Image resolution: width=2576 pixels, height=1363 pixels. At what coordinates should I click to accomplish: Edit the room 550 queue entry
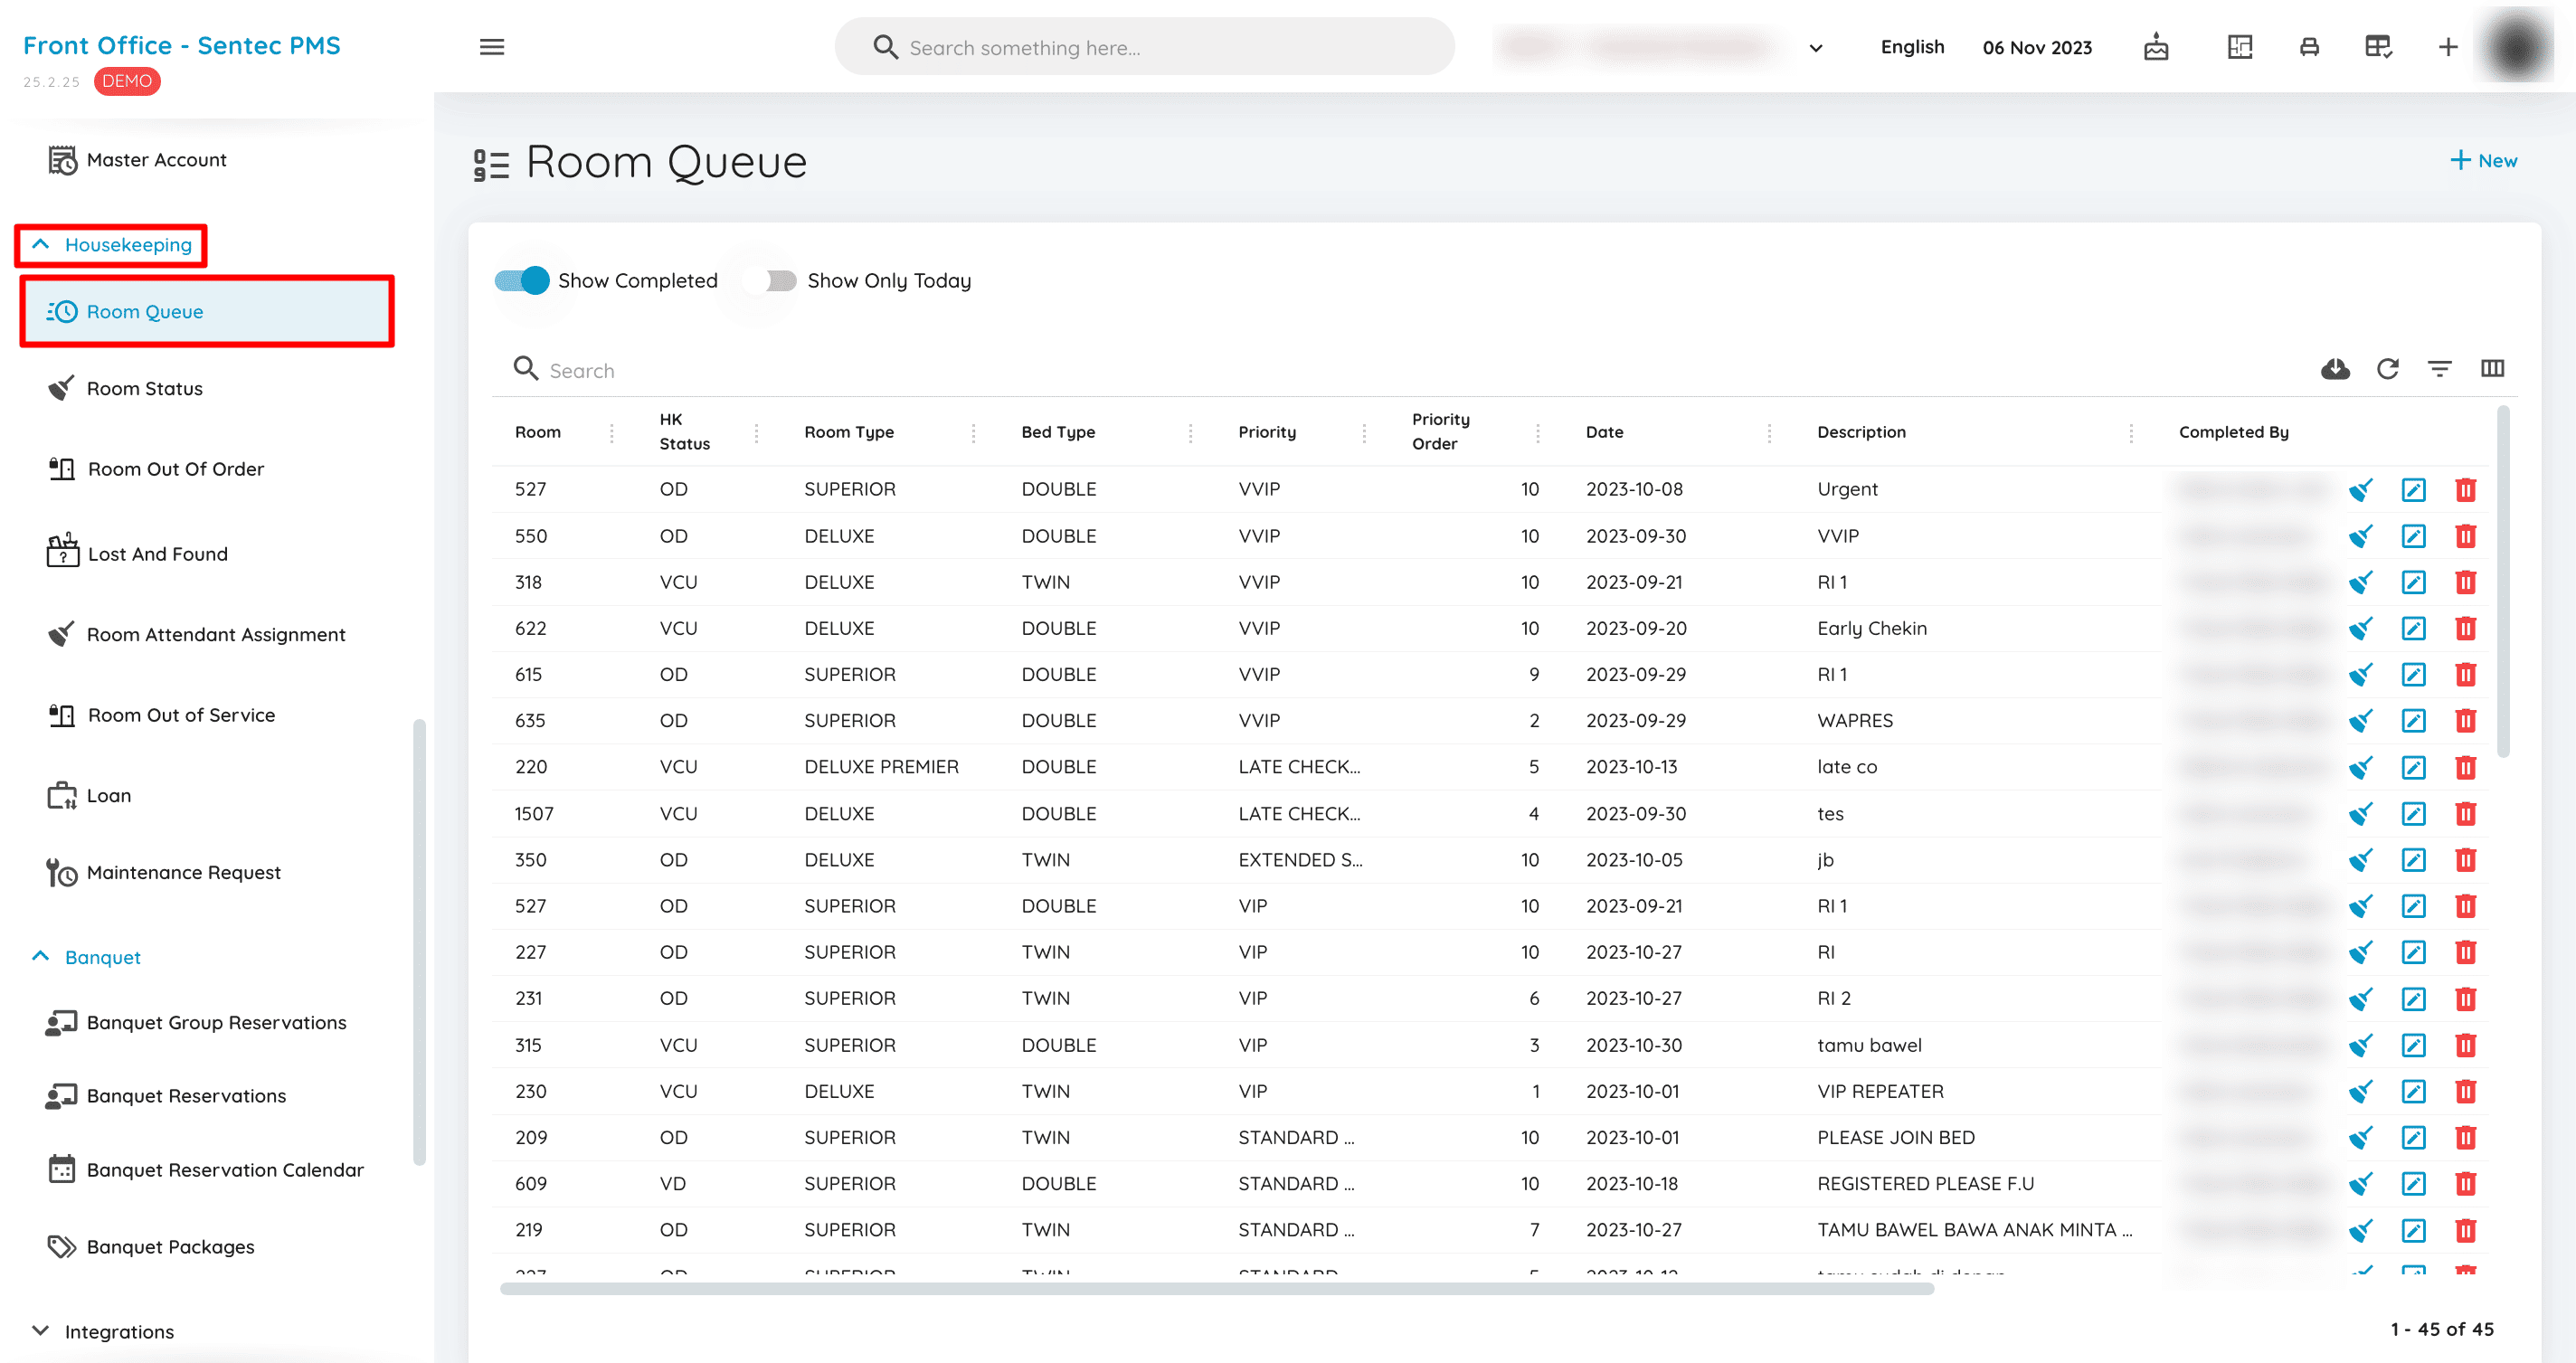pyautogui.click(x=2413, y=536)
